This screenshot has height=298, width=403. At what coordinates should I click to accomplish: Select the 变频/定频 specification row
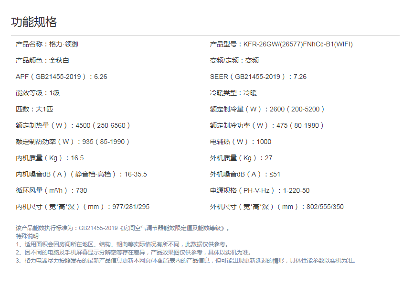coord(234,60)
